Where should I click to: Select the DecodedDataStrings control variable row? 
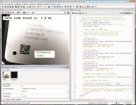click(x=35, y=88)
